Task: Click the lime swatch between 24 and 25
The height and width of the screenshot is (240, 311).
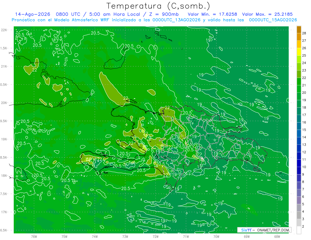Action: click(299, 59)
